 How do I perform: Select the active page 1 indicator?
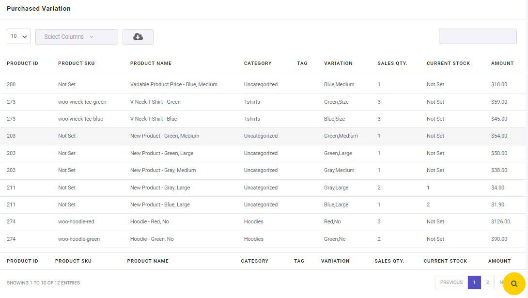[x=474, y=282]
